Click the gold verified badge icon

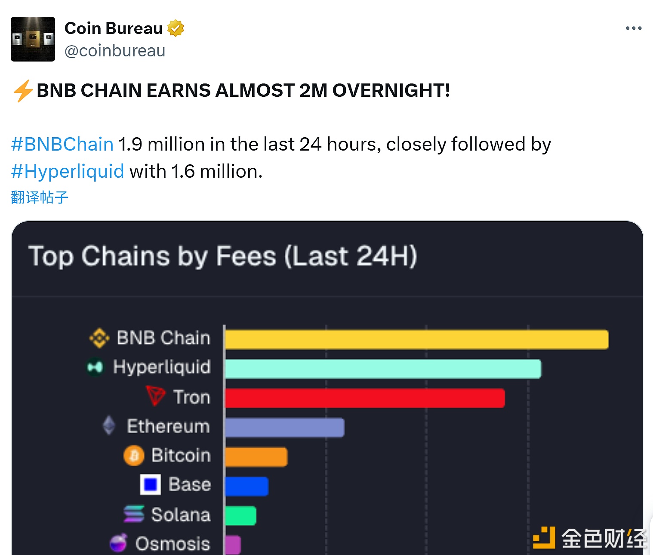coord(176,28)
